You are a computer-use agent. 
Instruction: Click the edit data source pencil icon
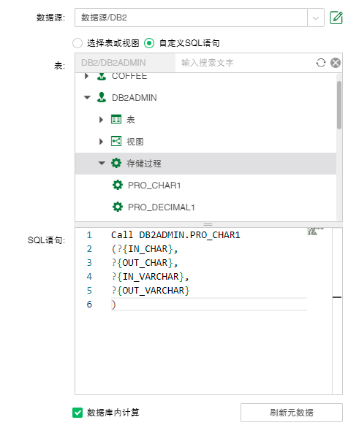(336, 18)
